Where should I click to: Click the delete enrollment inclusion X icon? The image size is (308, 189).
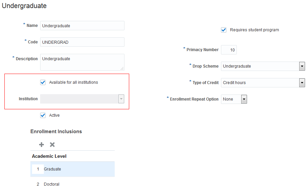[52, 145]
